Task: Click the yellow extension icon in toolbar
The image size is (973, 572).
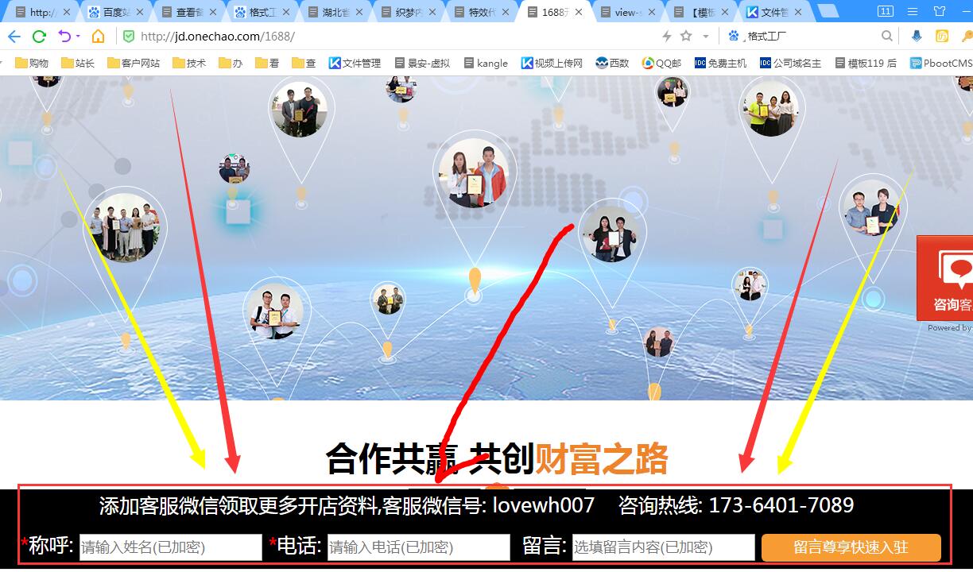Action: click(x=942, y=37)
